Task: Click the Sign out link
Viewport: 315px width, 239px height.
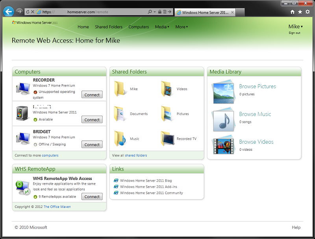Action: (x=295, y=33)
